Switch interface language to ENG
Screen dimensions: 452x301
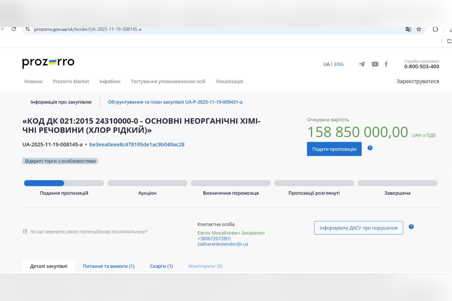(x=339, y=64)
